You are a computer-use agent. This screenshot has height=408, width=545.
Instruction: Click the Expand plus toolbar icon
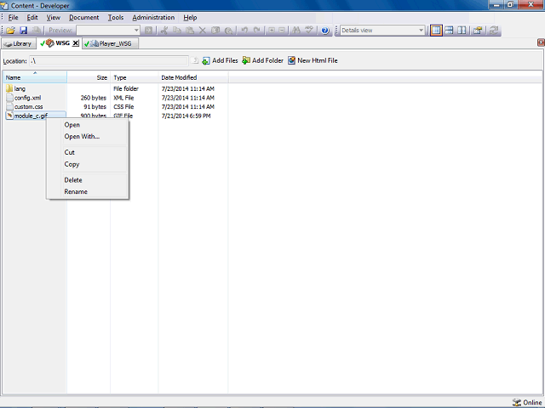tap(272, 31)
